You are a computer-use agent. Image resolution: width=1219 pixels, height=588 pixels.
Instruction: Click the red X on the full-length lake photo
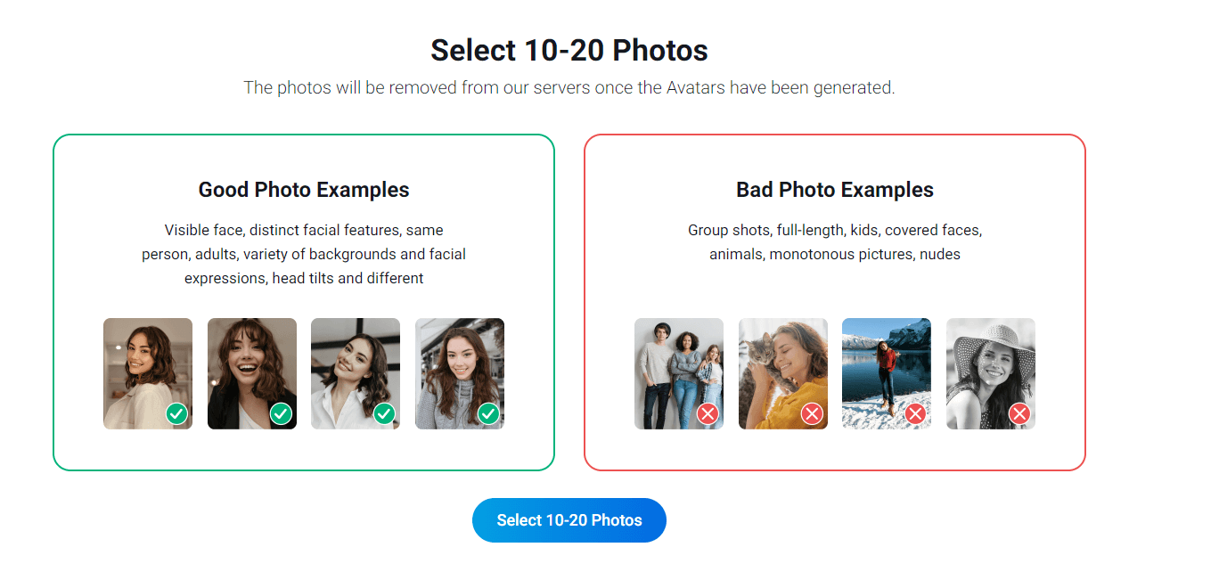(x=915, y=413)
